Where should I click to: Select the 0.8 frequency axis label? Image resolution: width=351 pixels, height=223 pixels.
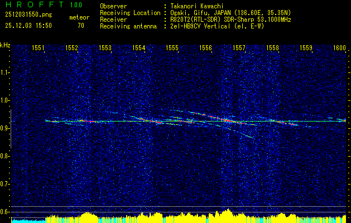tap(5, 156)
